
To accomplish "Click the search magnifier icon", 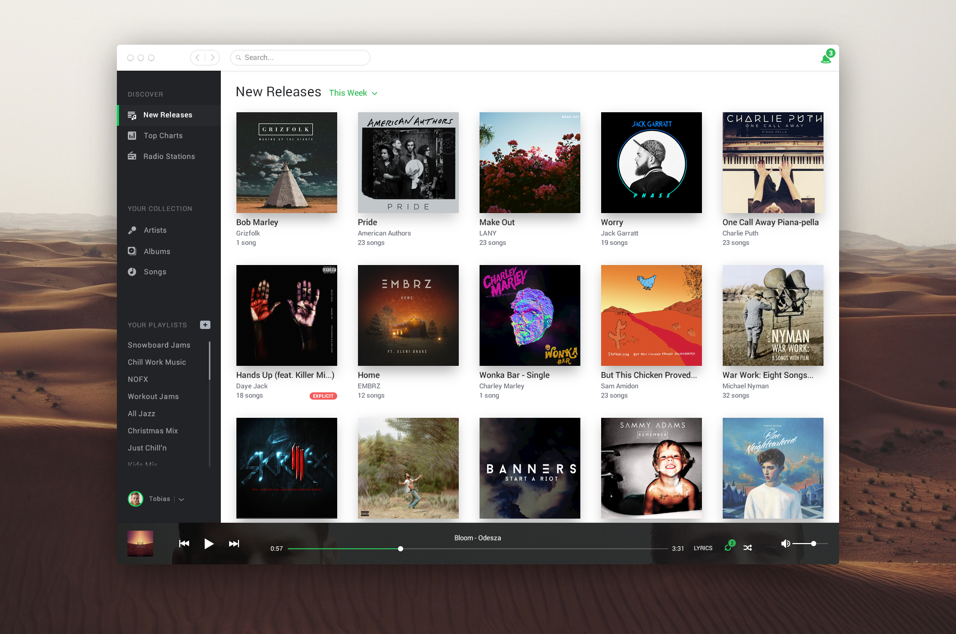I will (238, 58).
